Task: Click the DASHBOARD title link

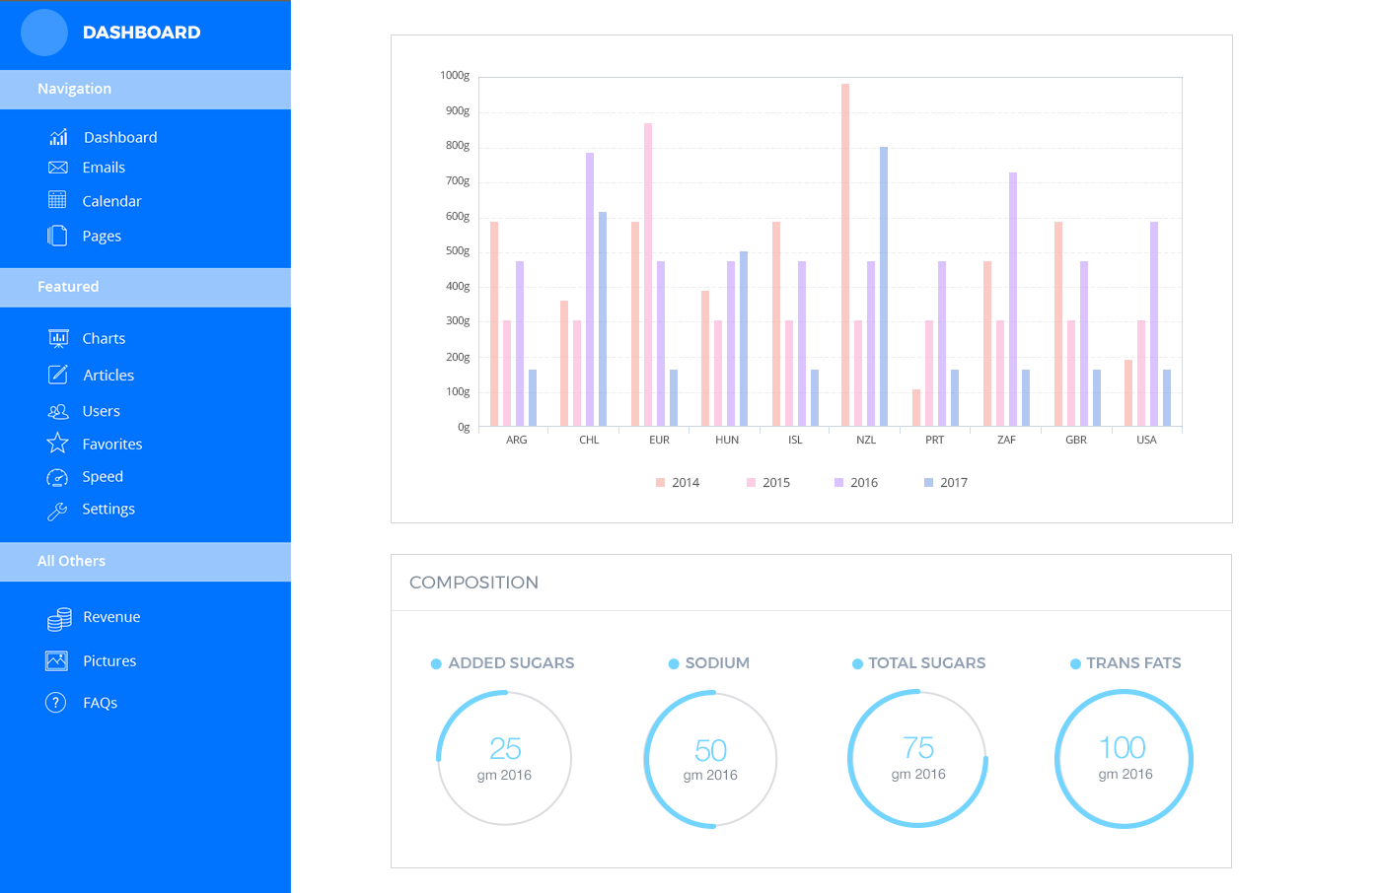Action: pyautogui.click(x=141, y=33)
